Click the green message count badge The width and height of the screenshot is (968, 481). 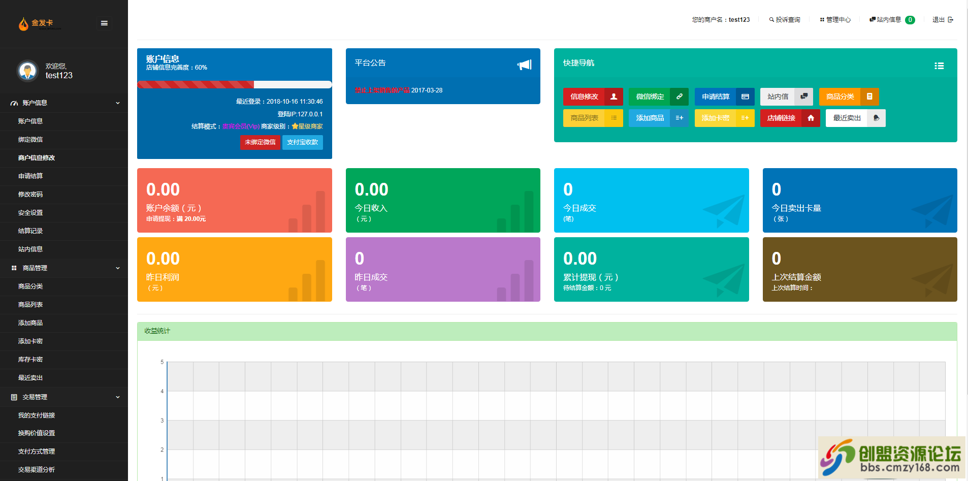coord(910,20)
